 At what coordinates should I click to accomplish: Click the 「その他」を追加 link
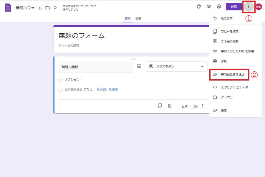tap(106, 89)
